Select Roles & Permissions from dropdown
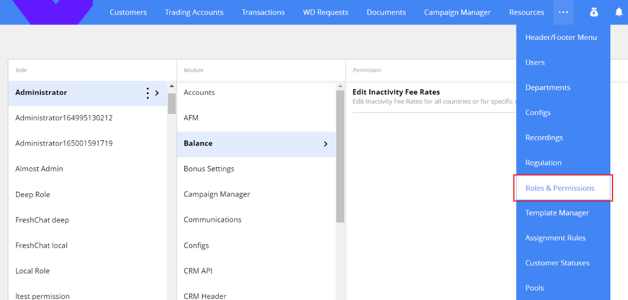628x300 pixels. (x=560, y=188)
